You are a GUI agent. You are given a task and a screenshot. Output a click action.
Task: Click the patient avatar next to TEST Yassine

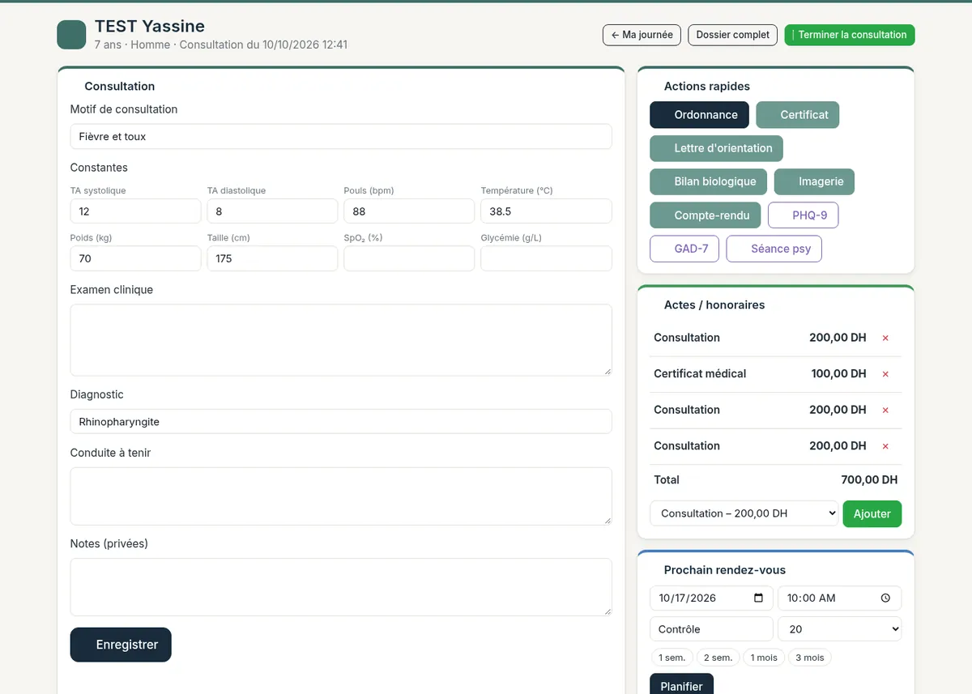tap(71, 35)
